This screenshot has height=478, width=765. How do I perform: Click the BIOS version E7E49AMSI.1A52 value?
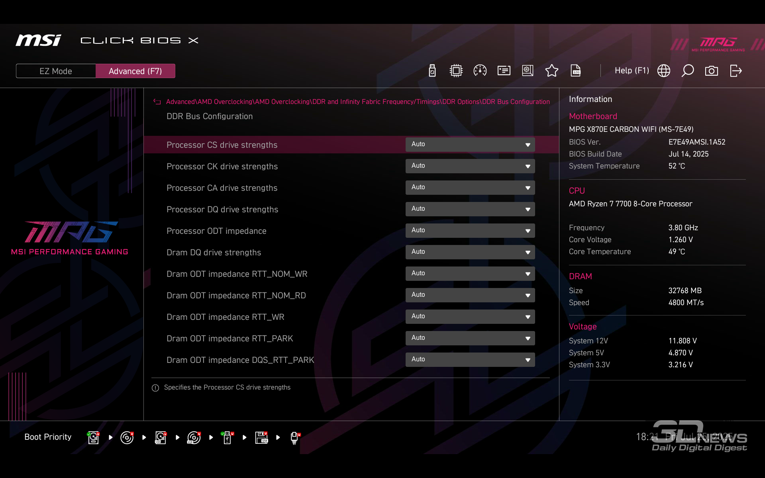(697, 142)
